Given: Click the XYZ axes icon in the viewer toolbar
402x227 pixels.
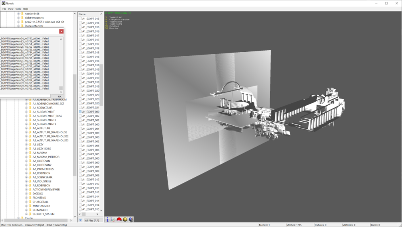Looking at the screenshot, I should pos(113,219).
